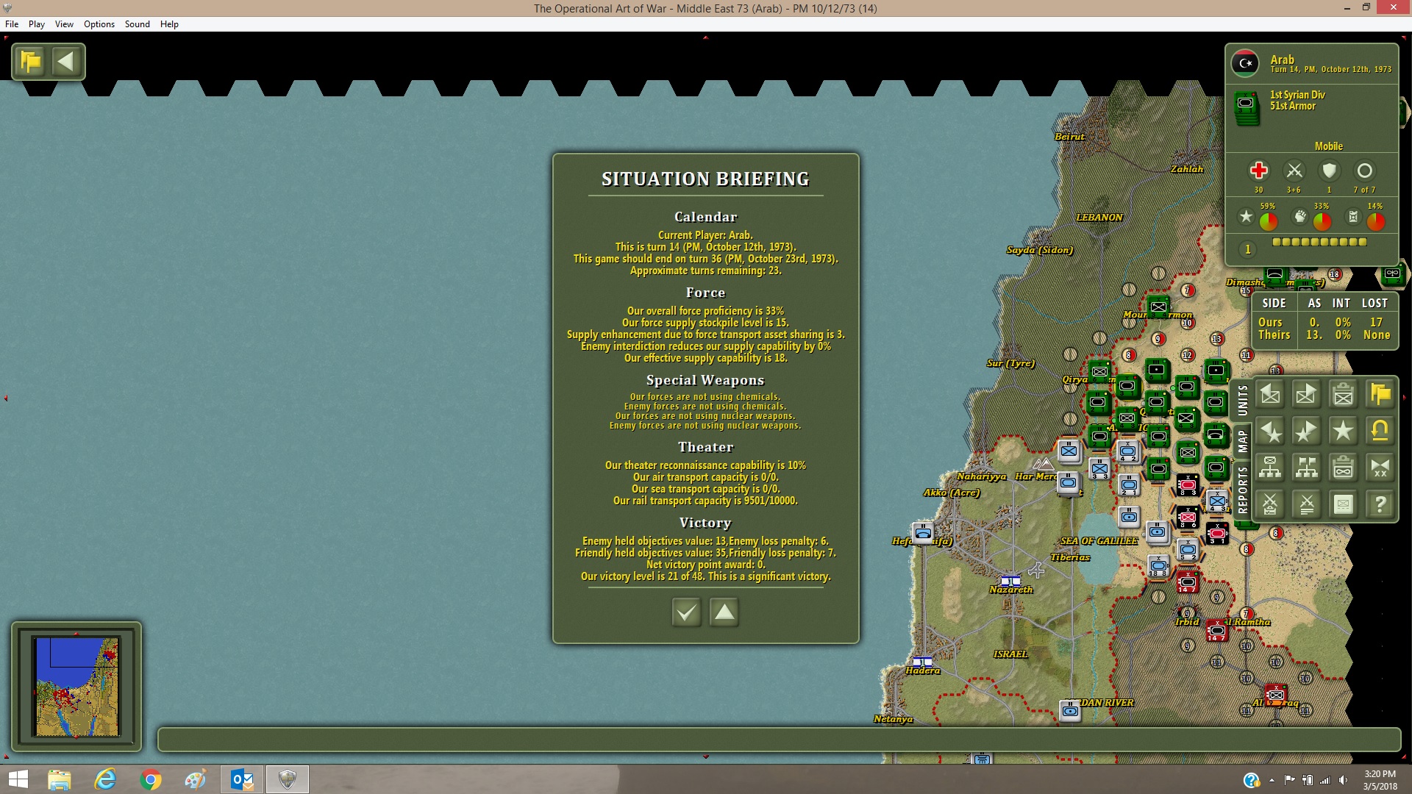Click the yellow undo arrow icon

(1380, 432)
